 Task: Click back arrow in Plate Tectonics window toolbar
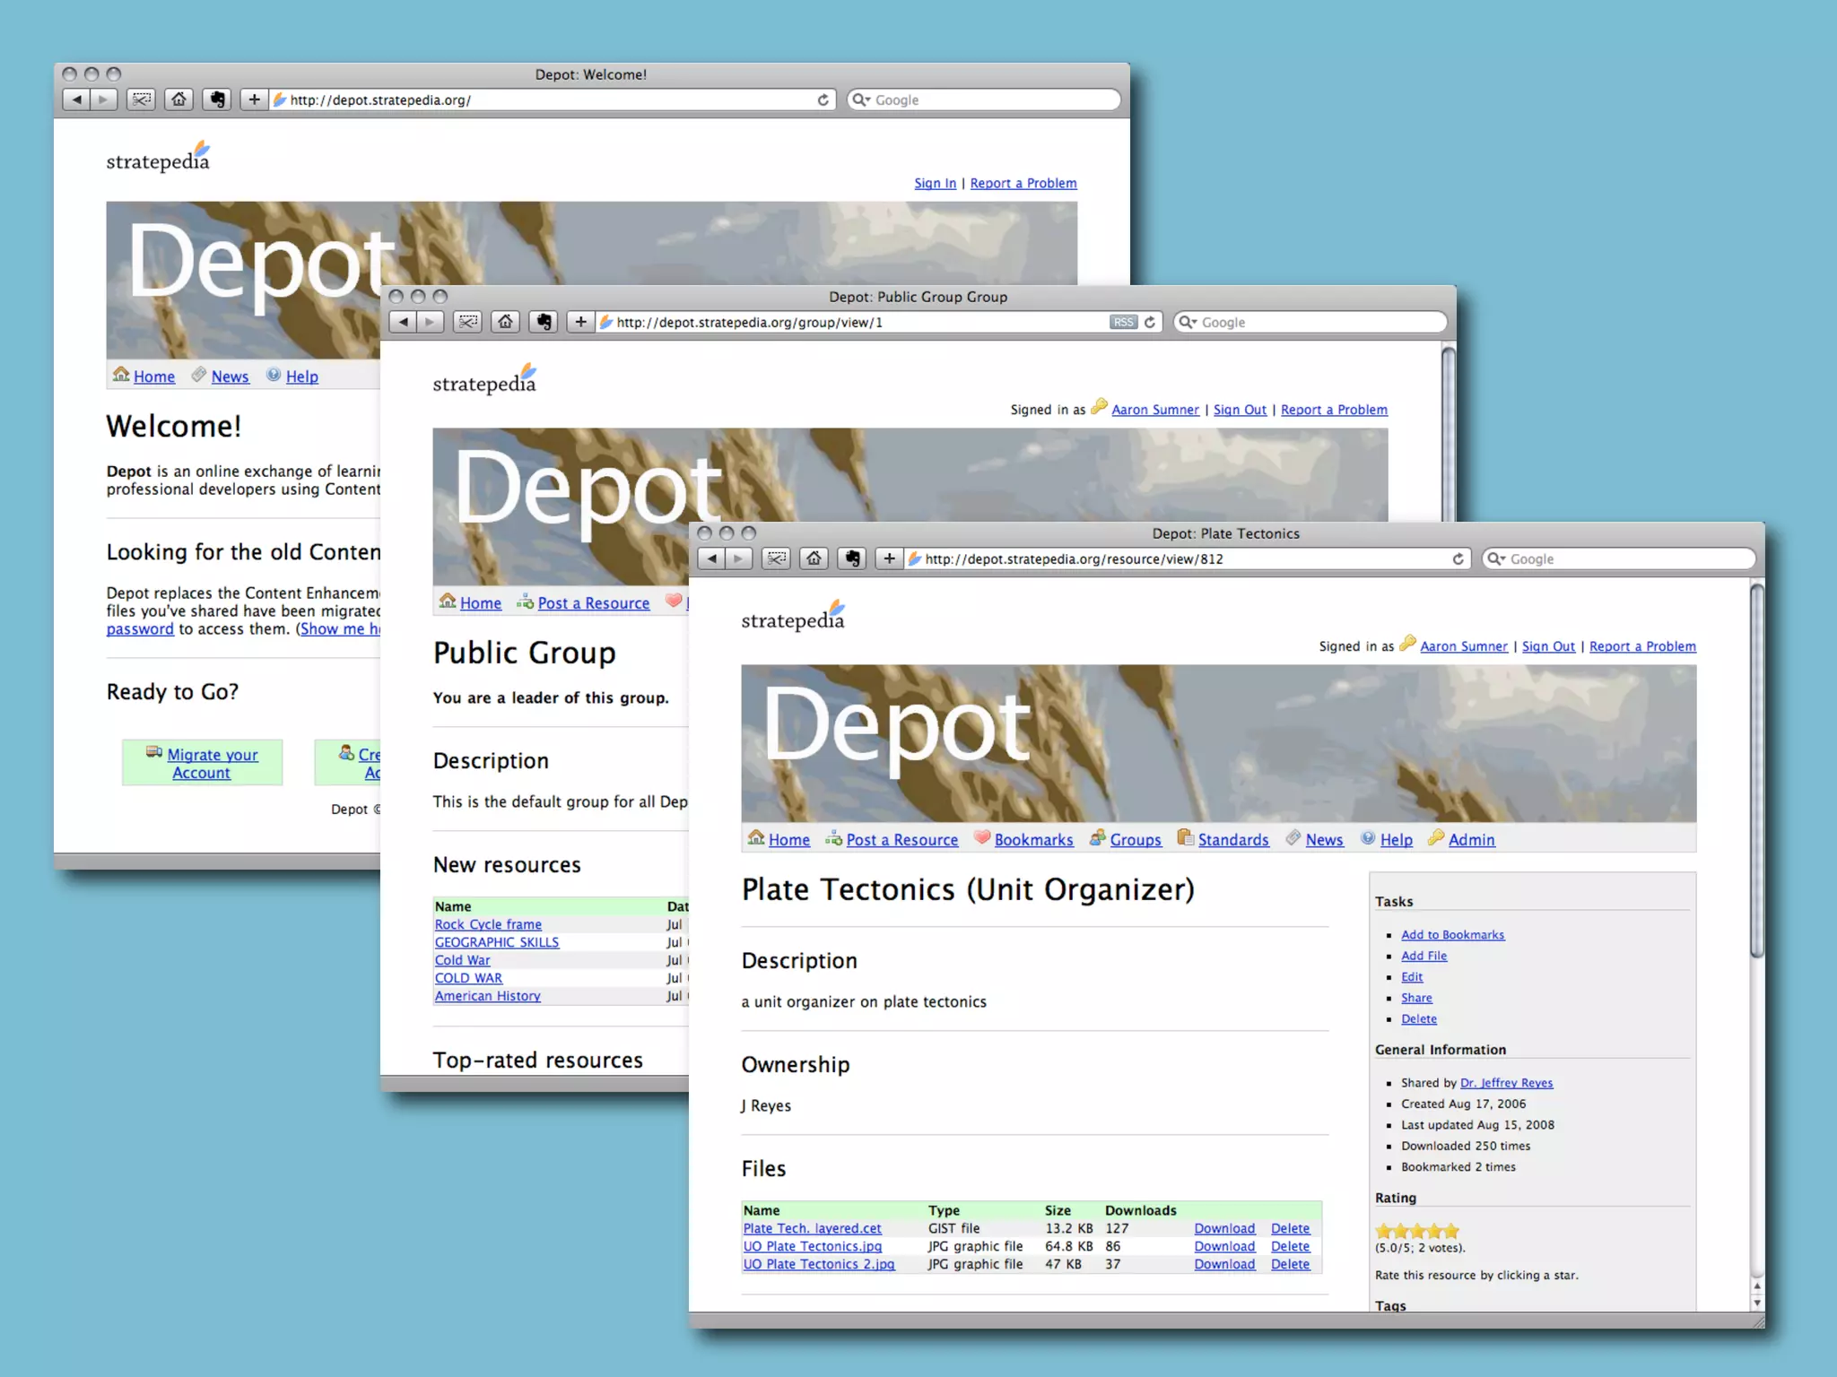[x=711, y=559]
